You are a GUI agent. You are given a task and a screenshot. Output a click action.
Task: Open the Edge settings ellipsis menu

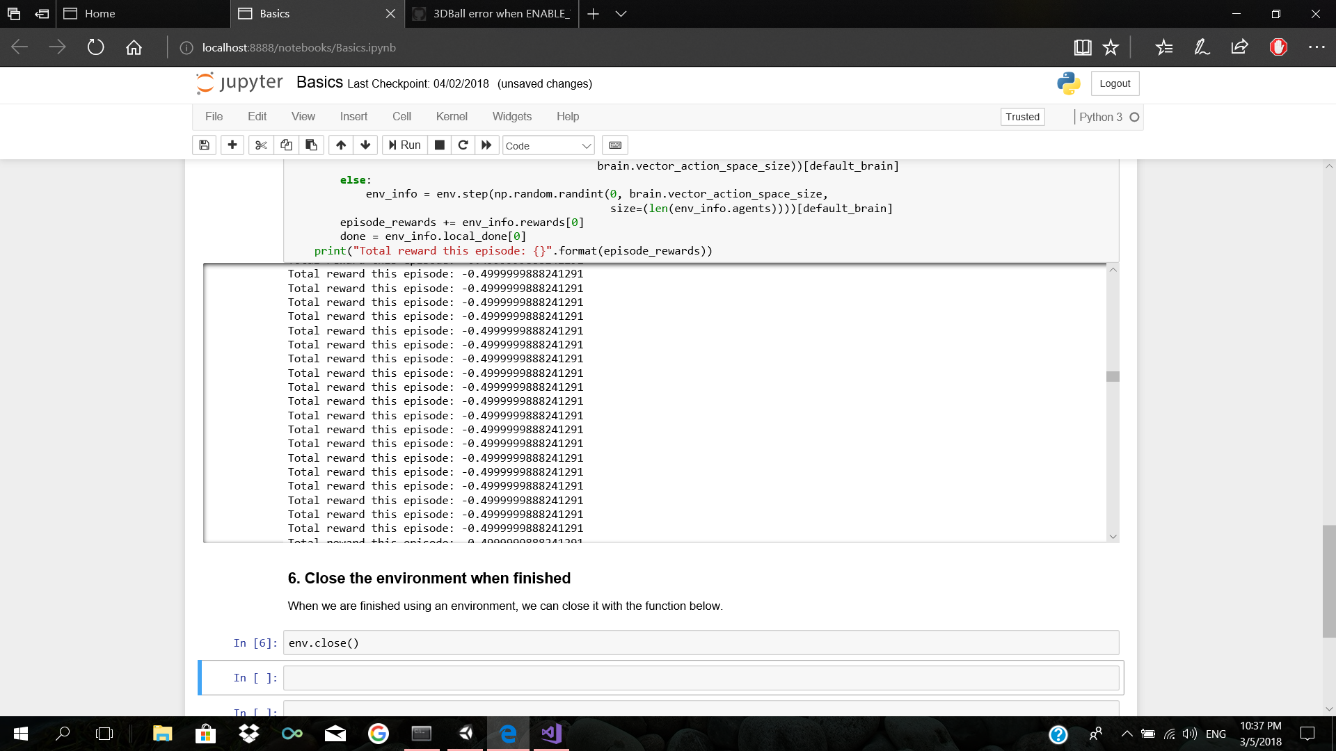1317,47
